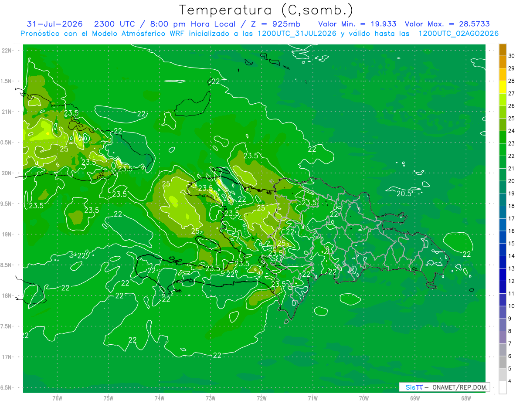
Task: Click the "Valor Min. = 19.933" value
Action: click(x=357, y=24)
